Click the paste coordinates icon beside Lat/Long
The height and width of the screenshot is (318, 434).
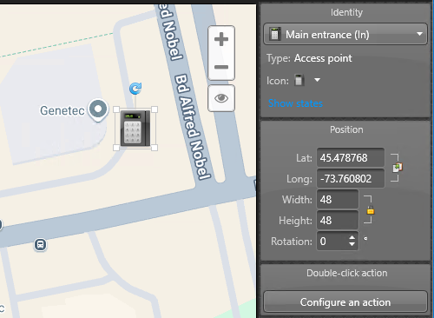(x=398, y=168)
